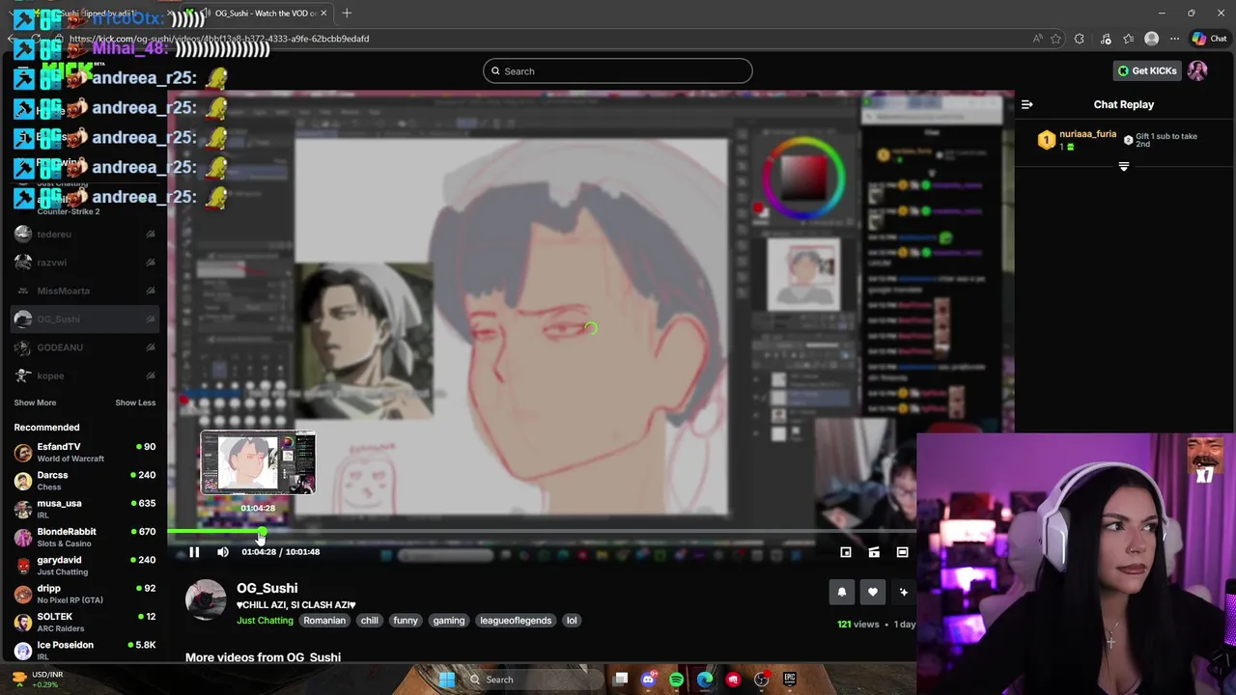
Task: Open GODEANU followed channel
Action: tap(85, 347)
